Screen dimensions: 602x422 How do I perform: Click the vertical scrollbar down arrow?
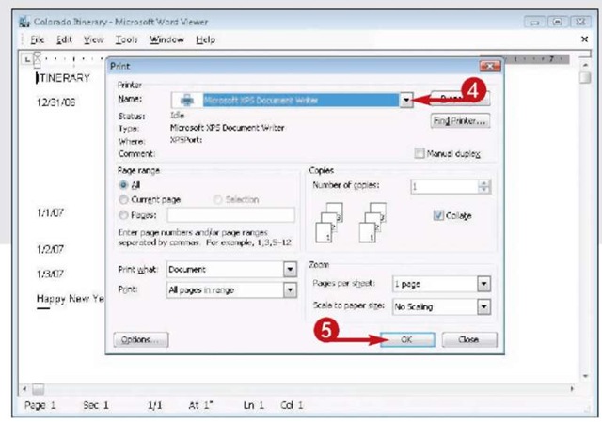click(x=585, y=376)
